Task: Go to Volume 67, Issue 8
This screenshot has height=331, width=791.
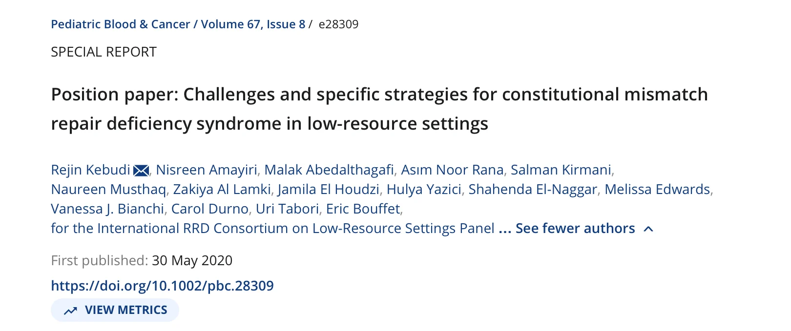Action: [x=253, y=24]
